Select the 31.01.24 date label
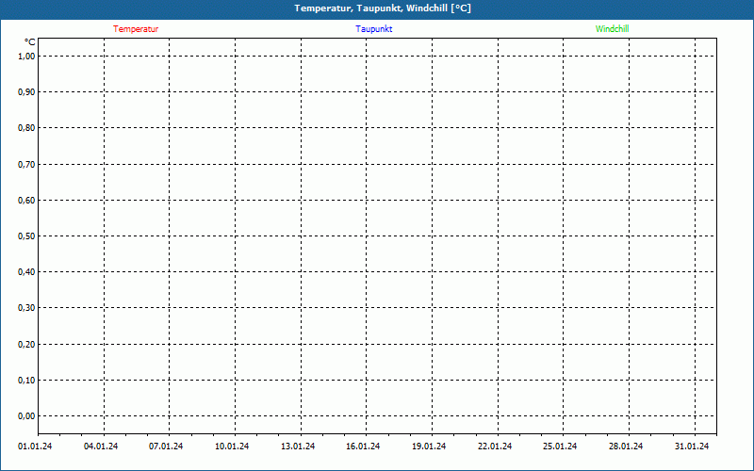Image resolution: width=754 pixels, height=471 pixels. [x=692, y=447]
